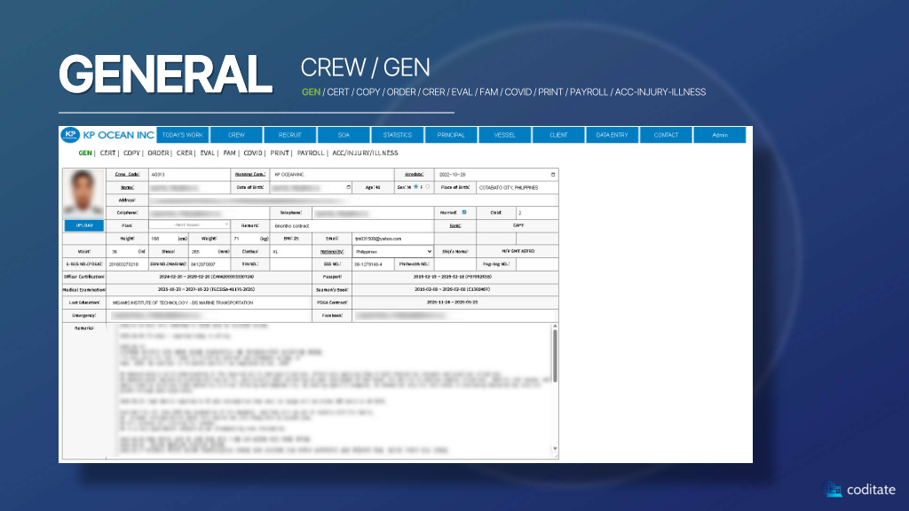Click the Crew Code label link

point(127,175)
